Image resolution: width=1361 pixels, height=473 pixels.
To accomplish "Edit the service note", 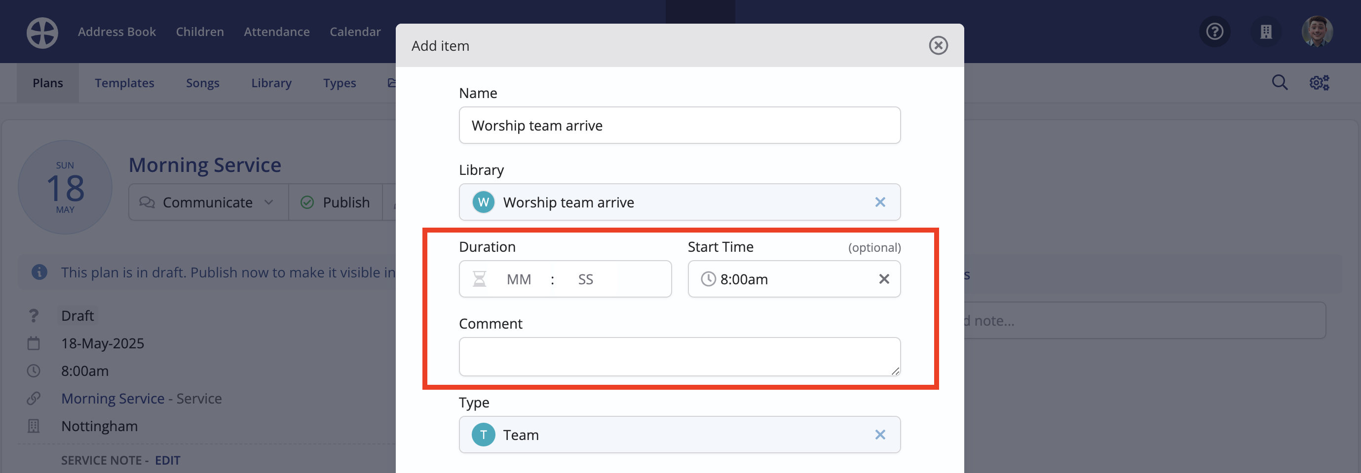I will coord(167,460).
